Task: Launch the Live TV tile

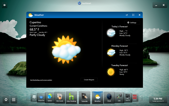Action: coord(128,98)
